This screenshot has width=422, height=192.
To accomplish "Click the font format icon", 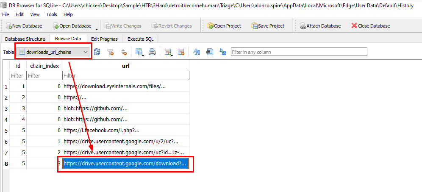I will click(197, 52).
